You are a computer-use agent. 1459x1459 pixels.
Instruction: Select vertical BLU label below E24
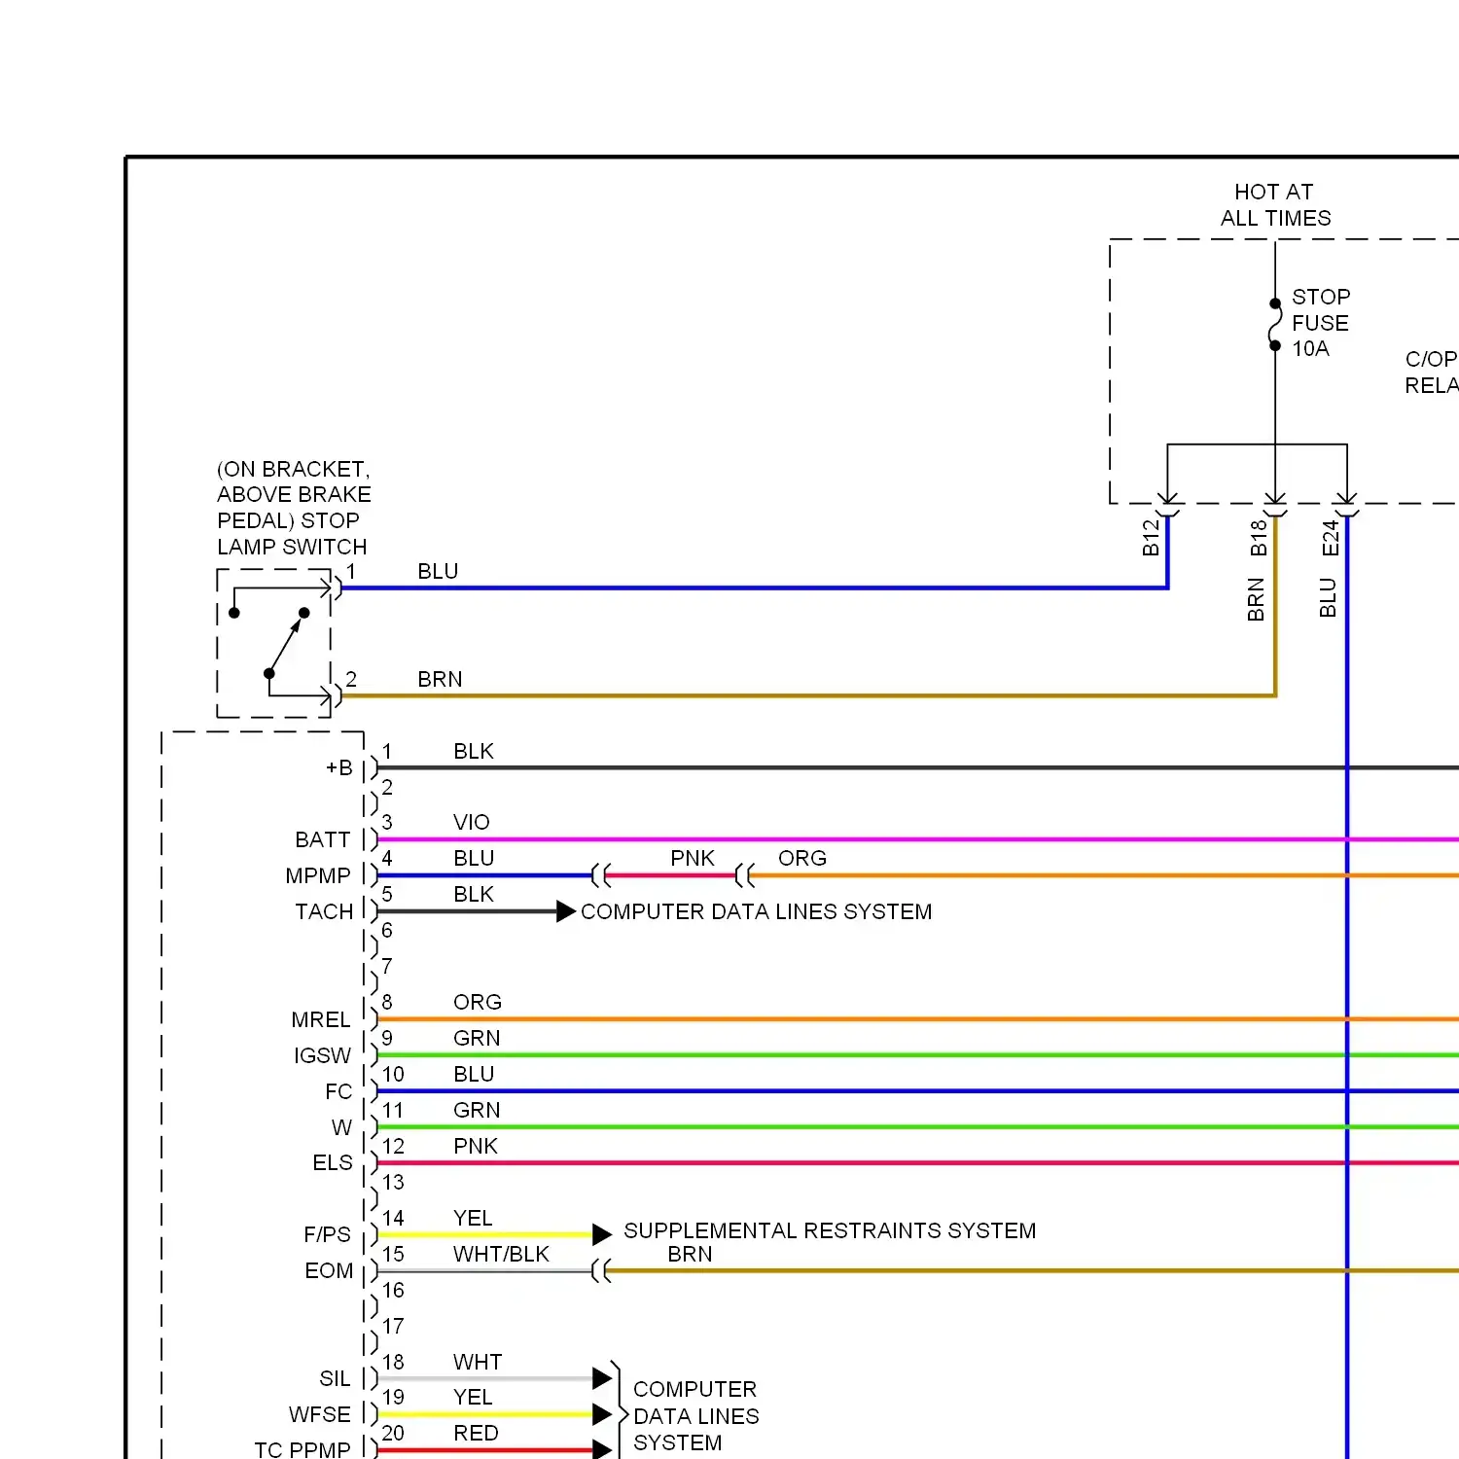[x=1328, y=597]
